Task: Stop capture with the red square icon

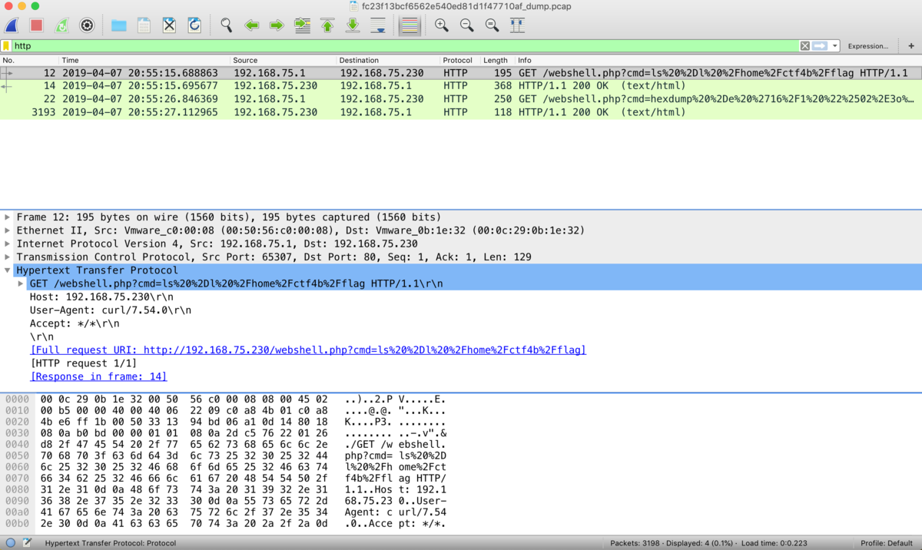Action: pos(36,25)
